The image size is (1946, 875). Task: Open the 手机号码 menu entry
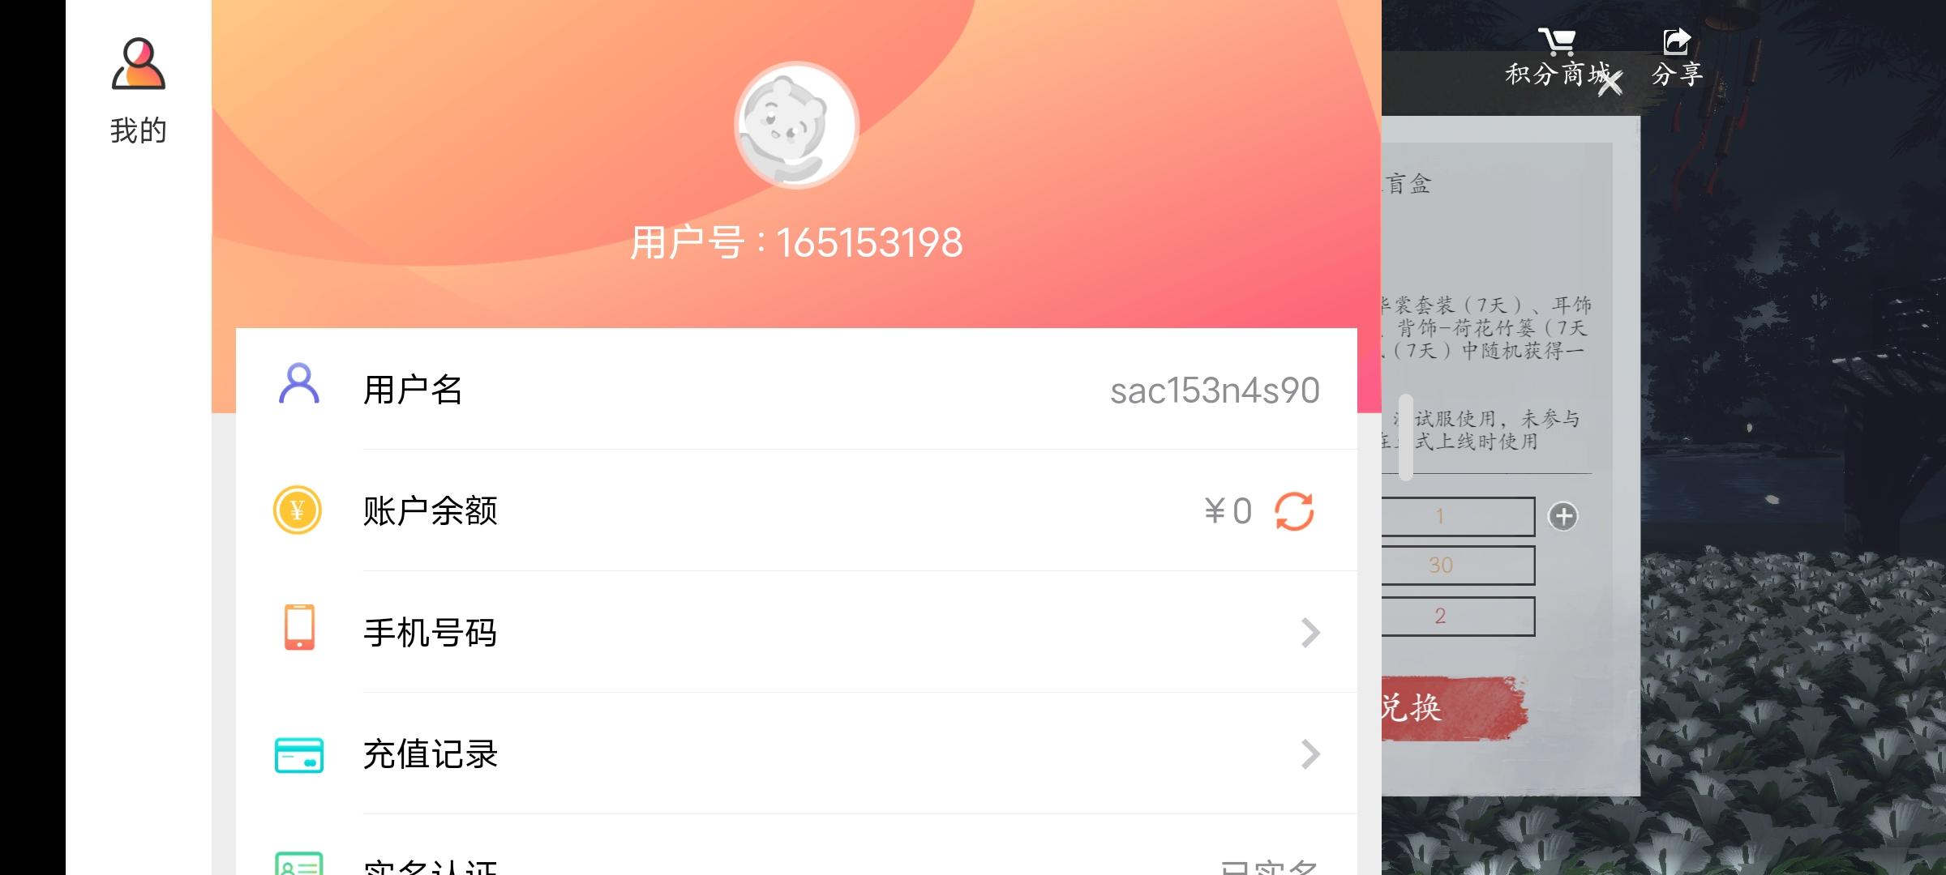(x=796, y=632)
